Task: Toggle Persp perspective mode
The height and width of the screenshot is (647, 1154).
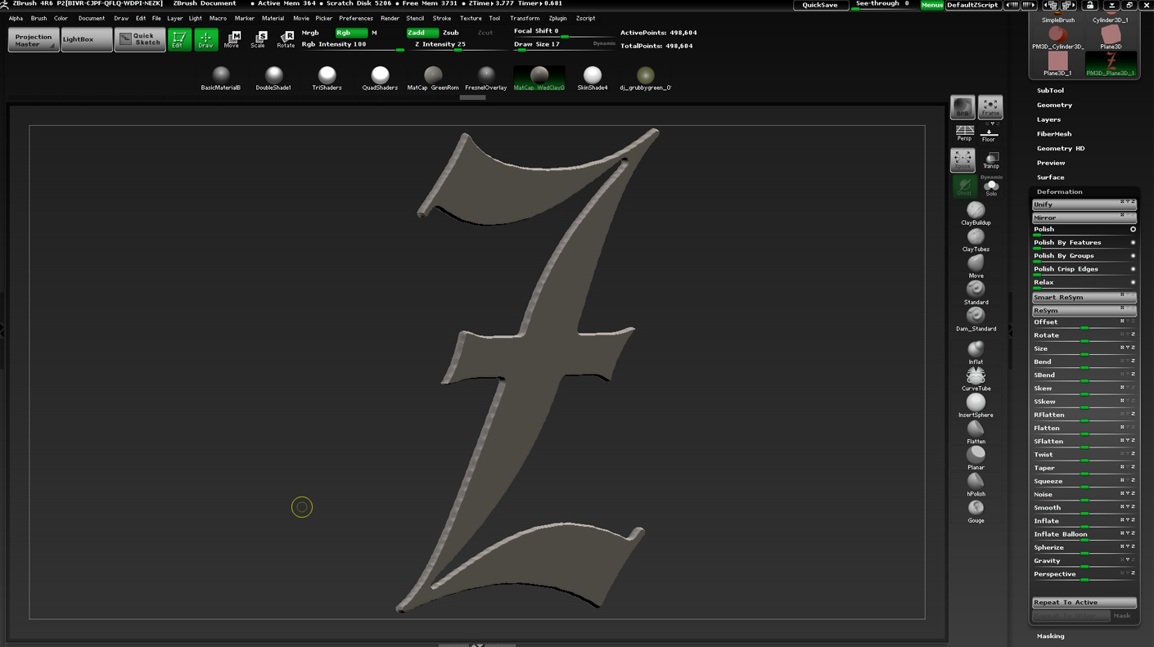Action: coord(964,133)
